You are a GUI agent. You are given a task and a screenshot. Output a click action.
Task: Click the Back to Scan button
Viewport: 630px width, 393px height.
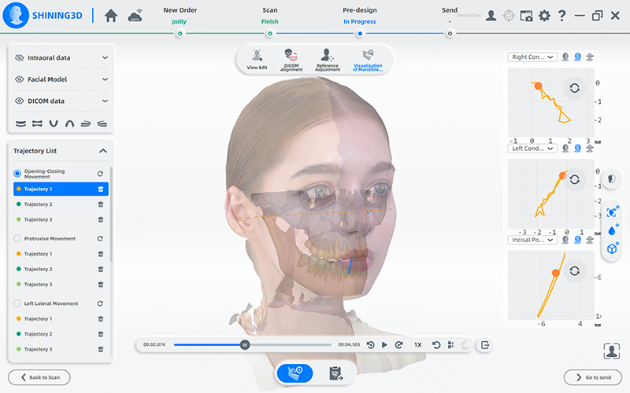coord(39,377)
